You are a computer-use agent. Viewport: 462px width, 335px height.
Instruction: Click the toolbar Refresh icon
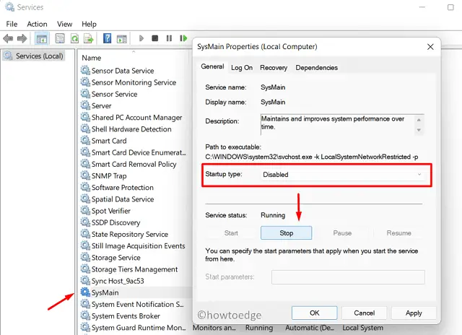tap(74, 38)
